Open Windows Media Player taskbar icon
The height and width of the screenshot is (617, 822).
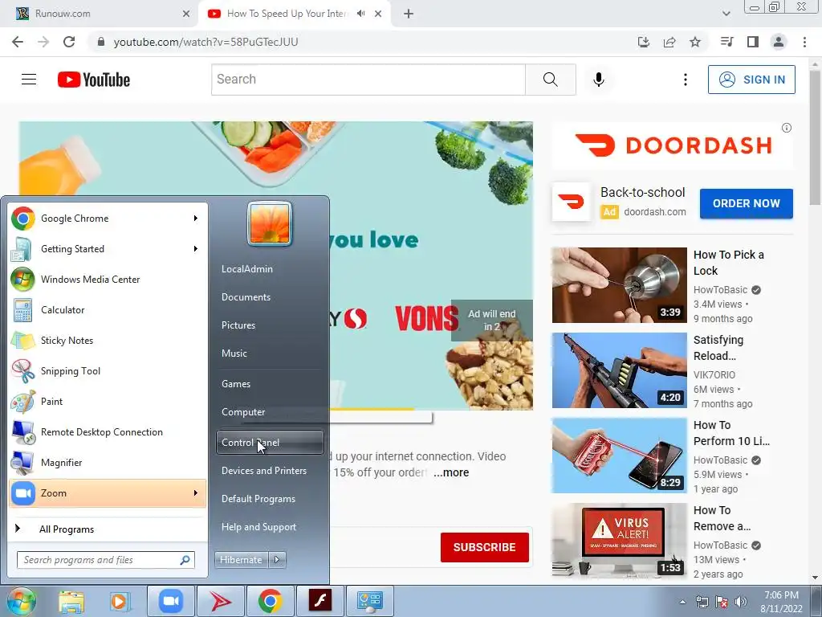click(x=120, y=601)
